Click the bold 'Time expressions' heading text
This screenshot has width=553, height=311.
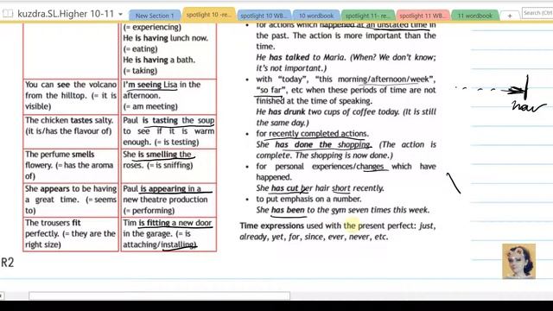(271, 225)
